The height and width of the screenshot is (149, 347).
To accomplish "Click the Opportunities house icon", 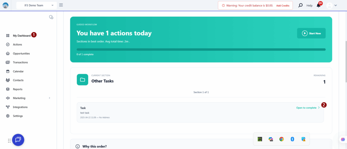I will click(x=8, y=53).
